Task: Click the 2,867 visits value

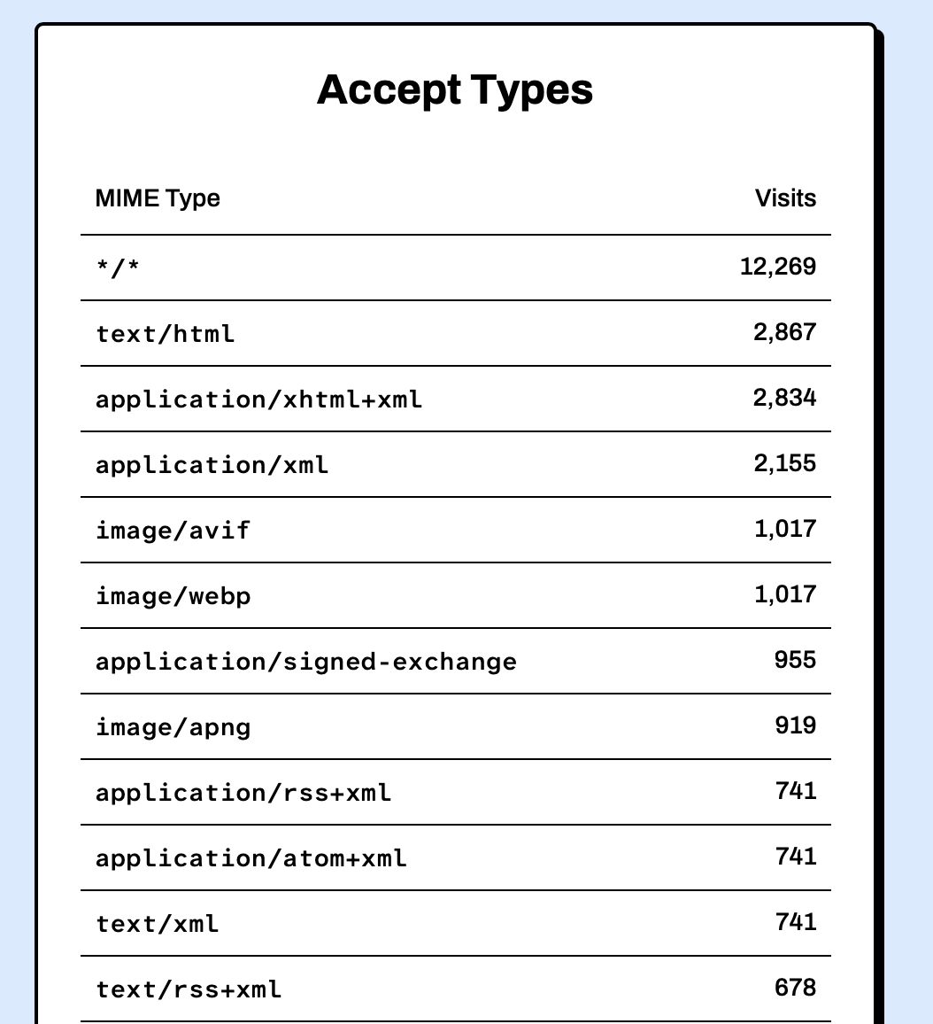Action: pyautogui.click(x=784, y=332)
